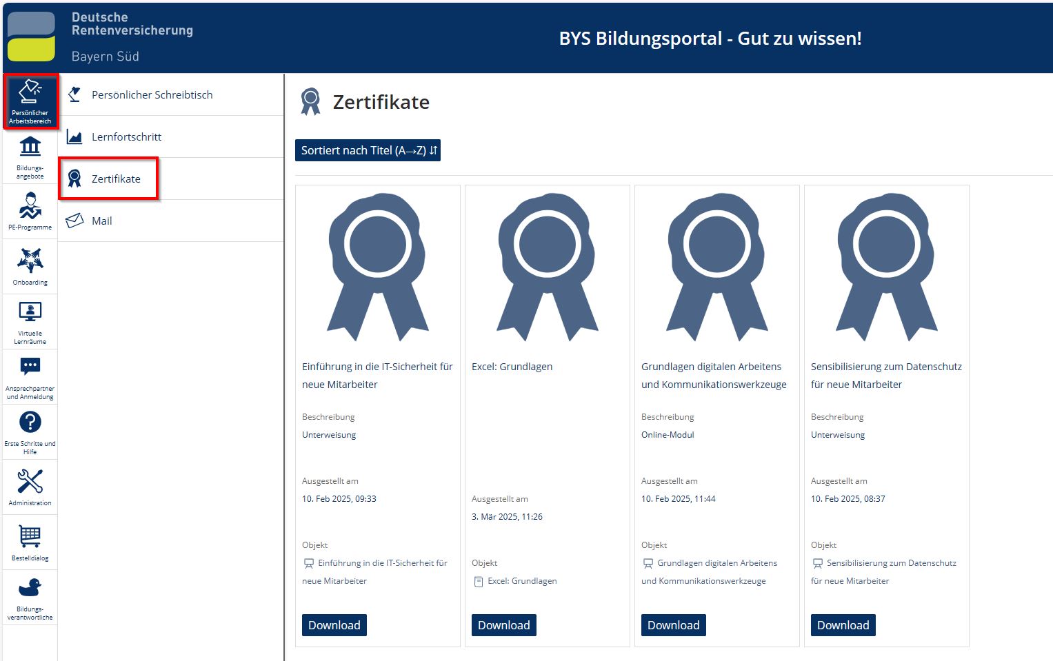
Task: Open the Excel: Grundlagen object link
Action: [521, 581]
